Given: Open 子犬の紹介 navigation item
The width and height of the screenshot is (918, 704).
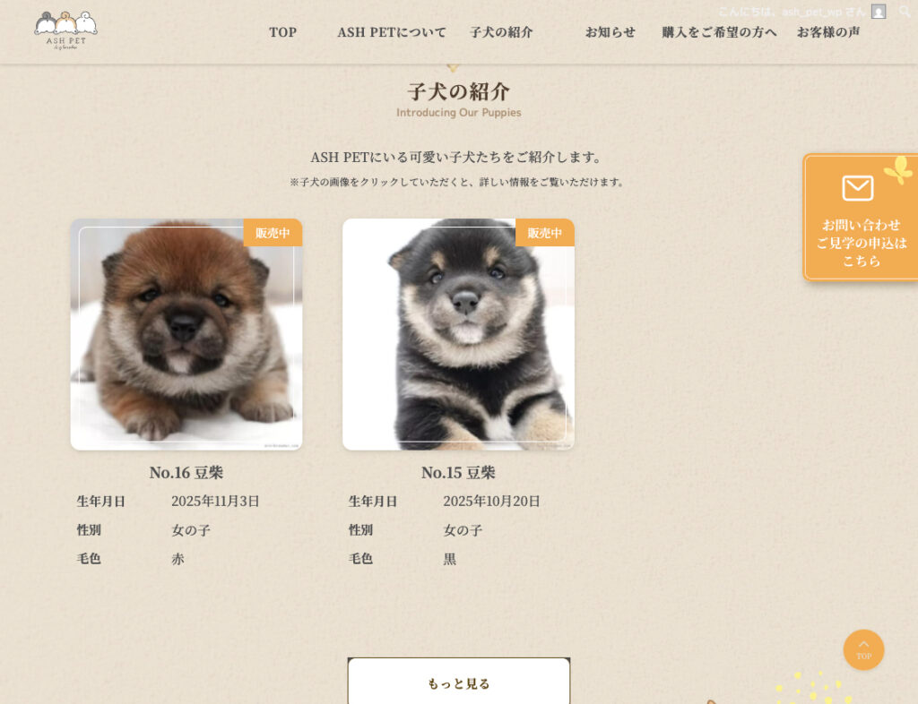Looking at the screenshot, I should pos(501,32).
